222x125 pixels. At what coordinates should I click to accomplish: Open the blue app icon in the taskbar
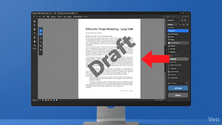pyautogui.click(x=46, y=100)
